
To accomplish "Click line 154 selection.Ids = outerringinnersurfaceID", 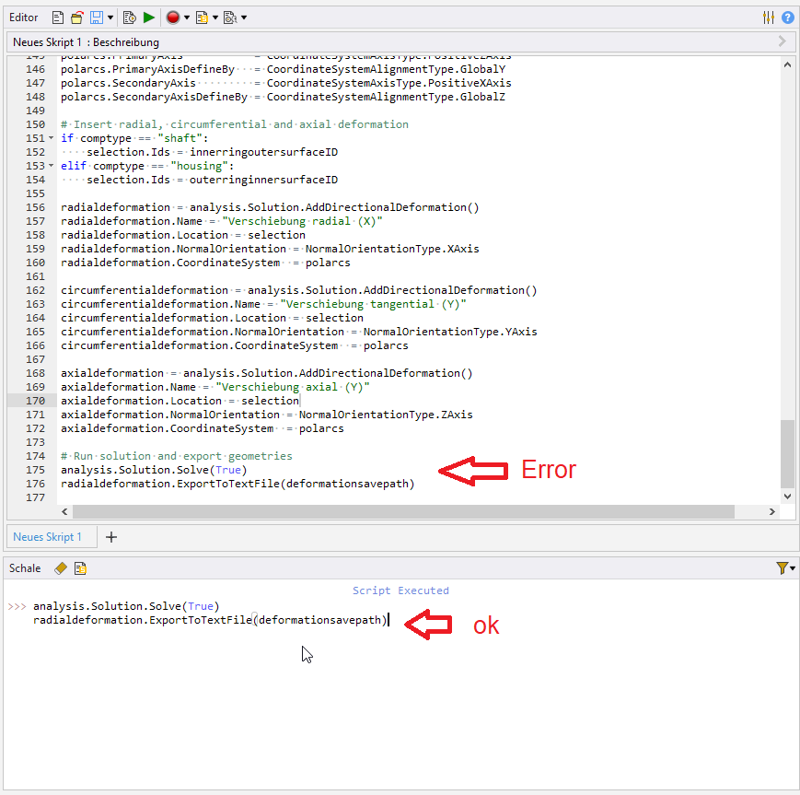I will coord(213,180).
